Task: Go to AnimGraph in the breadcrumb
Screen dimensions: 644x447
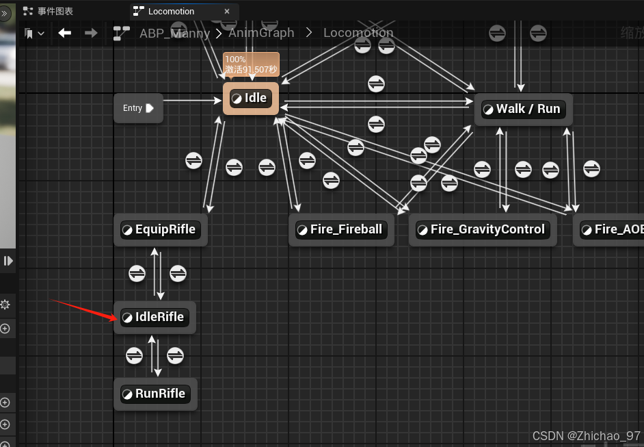Action: (261, 32)
